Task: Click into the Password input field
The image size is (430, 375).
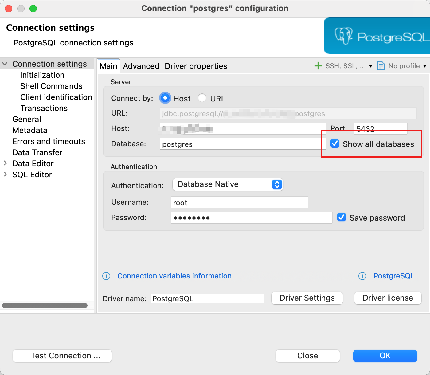Action: click(x=252, y=218)
